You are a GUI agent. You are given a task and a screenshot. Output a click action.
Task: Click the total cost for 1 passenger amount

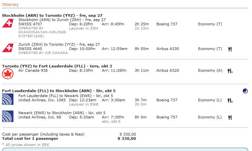pos(126,138)
